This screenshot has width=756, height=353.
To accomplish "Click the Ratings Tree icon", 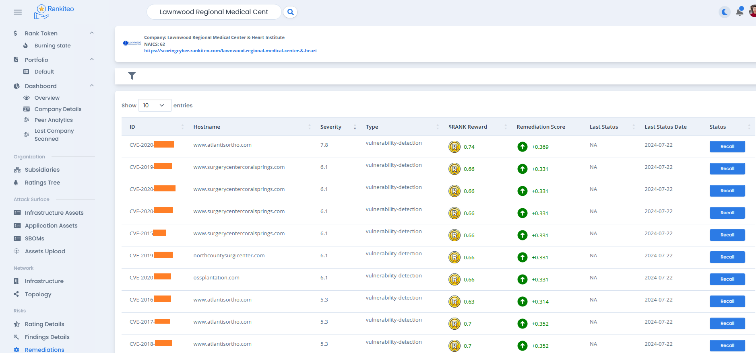I will 16,183.
